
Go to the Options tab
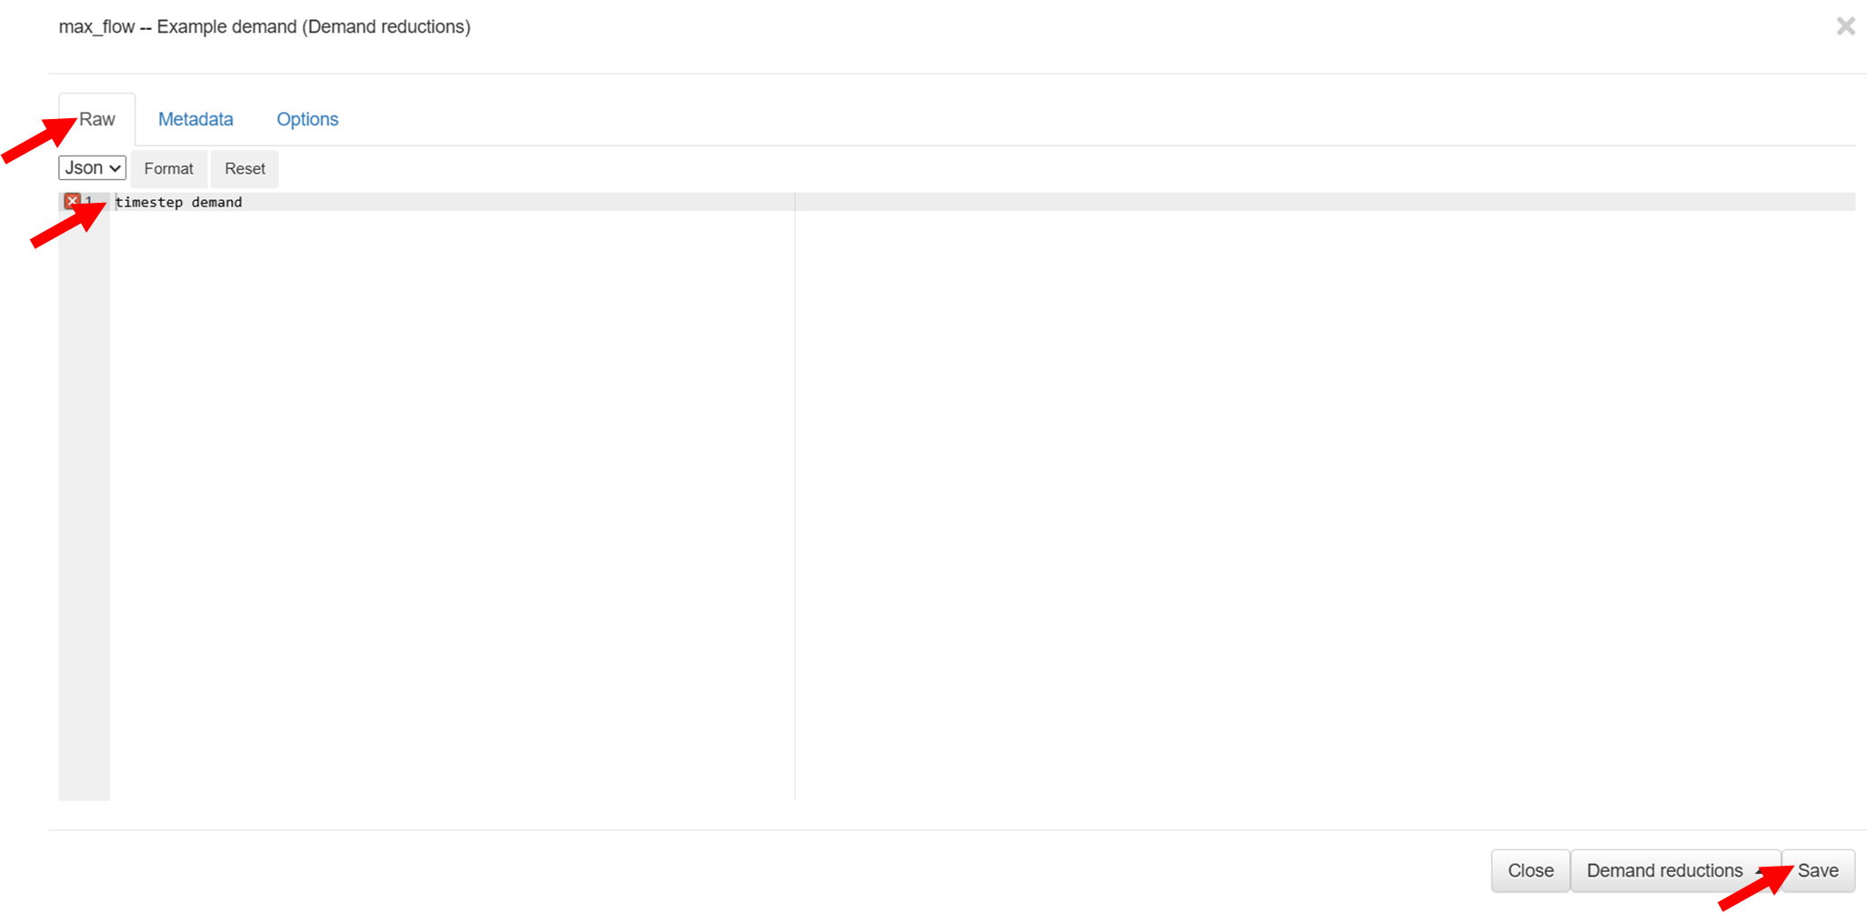pos(307,119)
